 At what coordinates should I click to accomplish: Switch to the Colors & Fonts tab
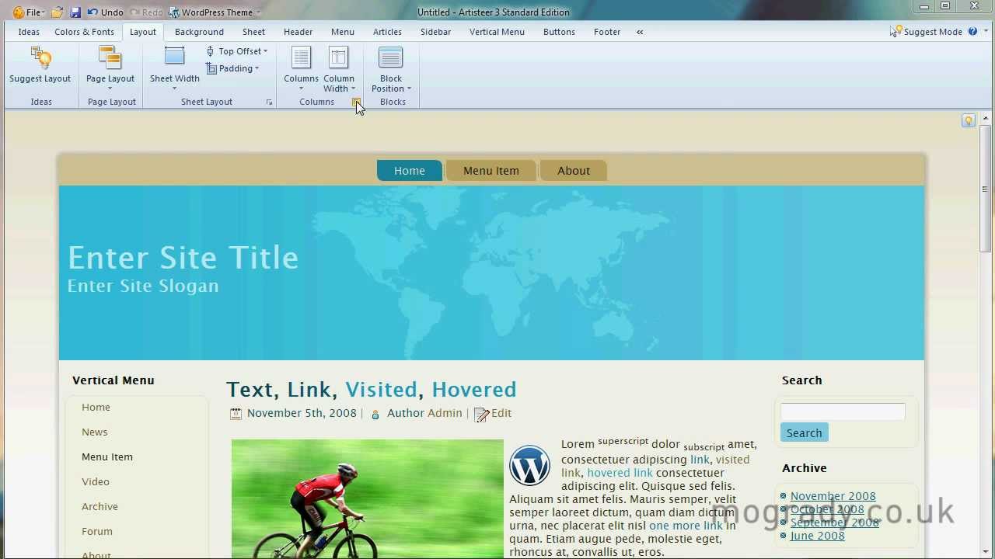(x=84, y=32)
